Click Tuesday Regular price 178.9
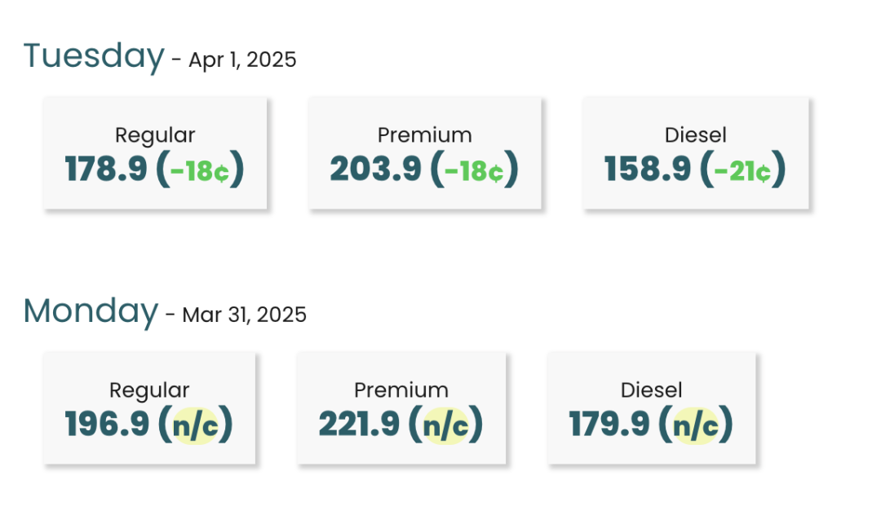The height and width of the screenshot is (524, 881). tap(106, 169)
